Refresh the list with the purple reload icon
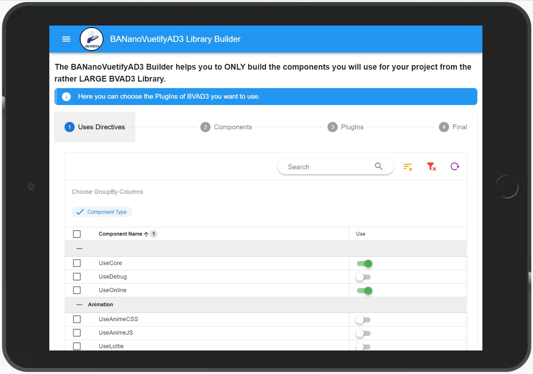This screenshot has height=374, width=533. coord(455,167)
